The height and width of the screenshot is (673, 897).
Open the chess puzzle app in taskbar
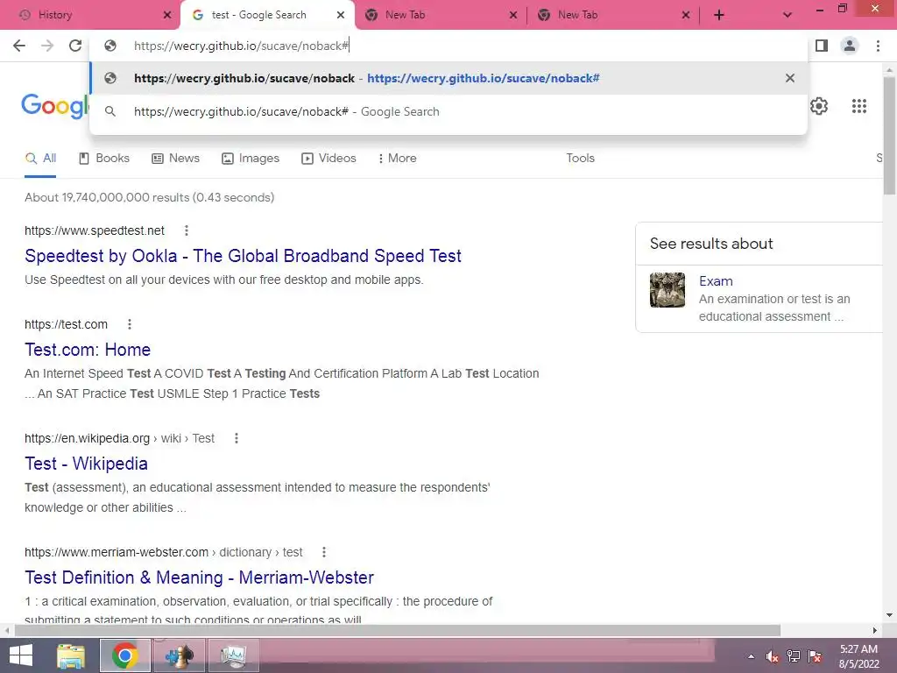tap(180, 655)
